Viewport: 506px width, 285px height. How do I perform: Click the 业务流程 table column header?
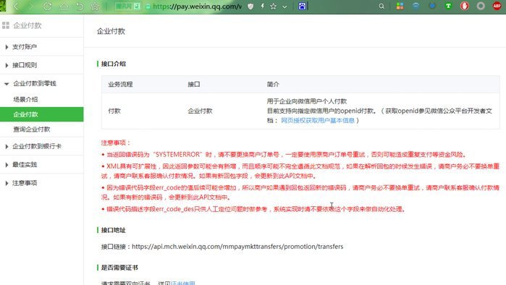tap(120, 85)
